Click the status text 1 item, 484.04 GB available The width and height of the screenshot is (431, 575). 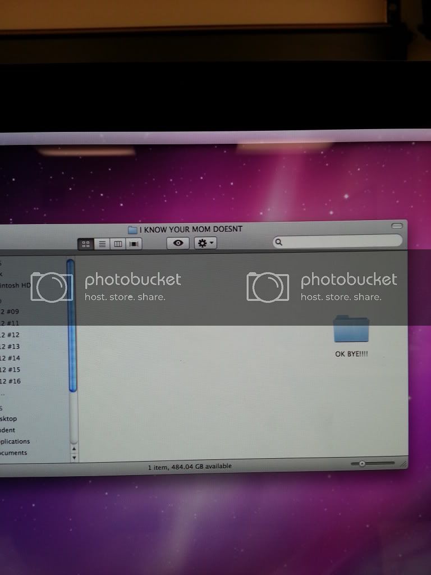pos(190,467)
